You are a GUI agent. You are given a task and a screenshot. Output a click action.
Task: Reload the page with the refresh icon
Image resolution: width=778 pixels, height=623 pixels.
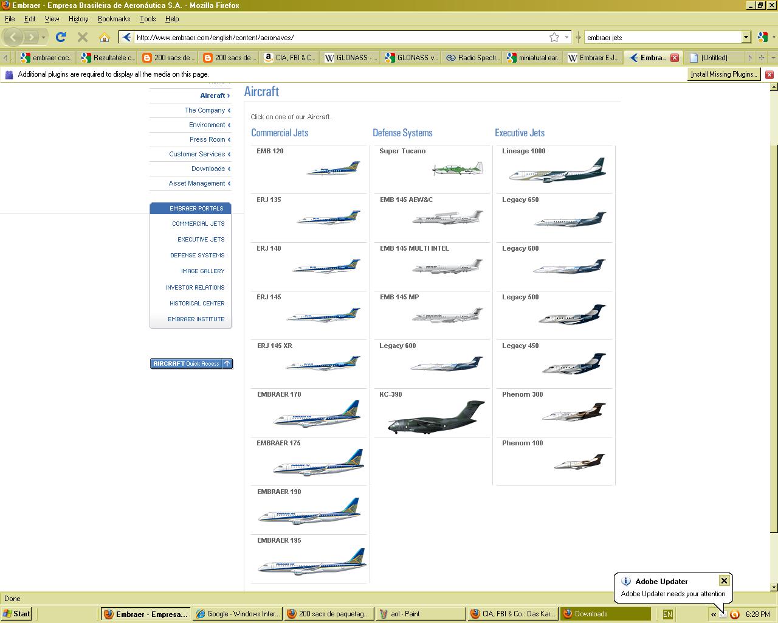point(61,37)
